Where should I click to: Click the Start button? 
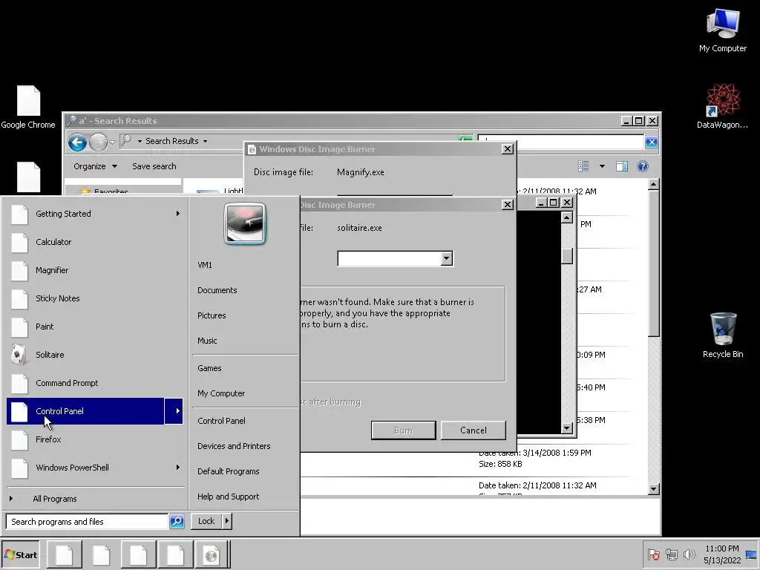pos(20,555)
